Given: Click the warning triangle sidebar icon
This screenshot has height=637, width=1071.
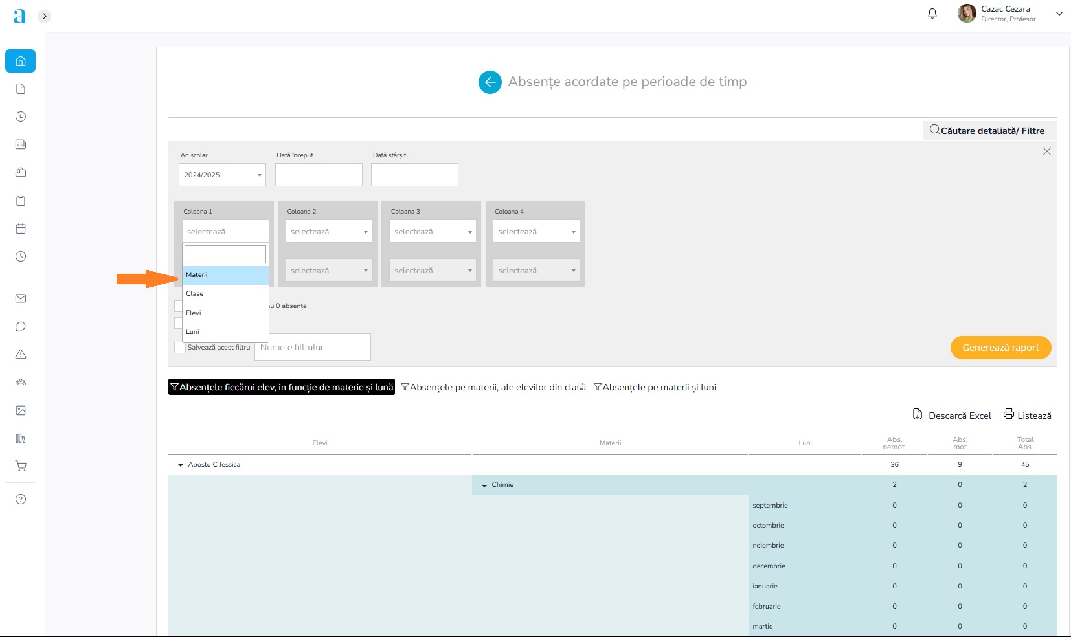Looking at the screenshot, I should pos(21,354).
